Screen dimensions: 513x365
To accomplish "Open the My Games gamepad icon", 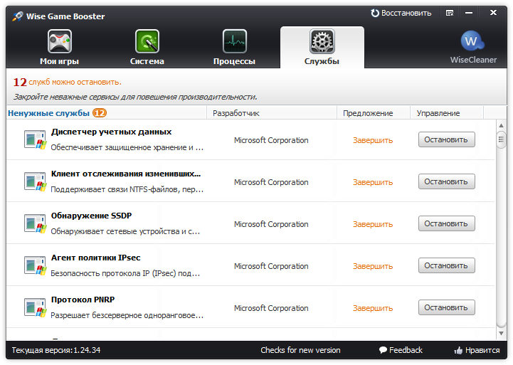I will pos(60,42).
